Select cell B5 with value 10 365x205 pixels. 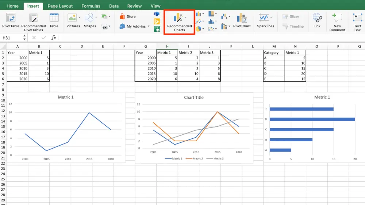39,74
